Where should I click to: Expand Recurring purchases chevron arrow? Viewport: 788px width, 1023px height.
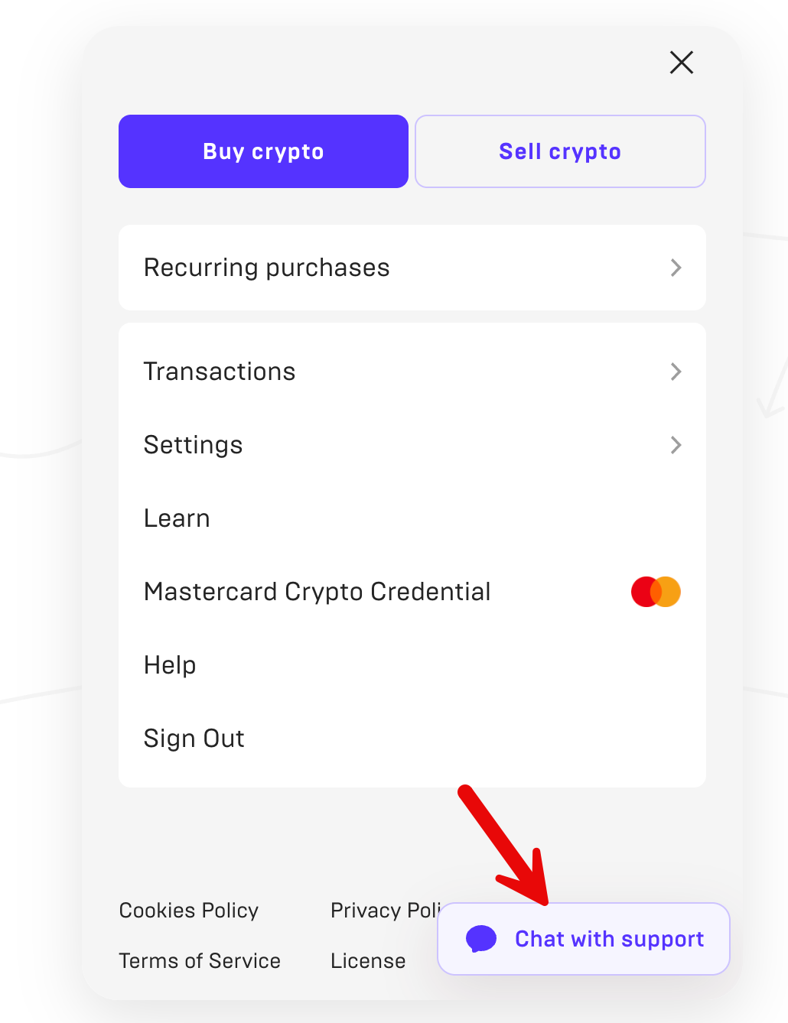click(676, 268)
